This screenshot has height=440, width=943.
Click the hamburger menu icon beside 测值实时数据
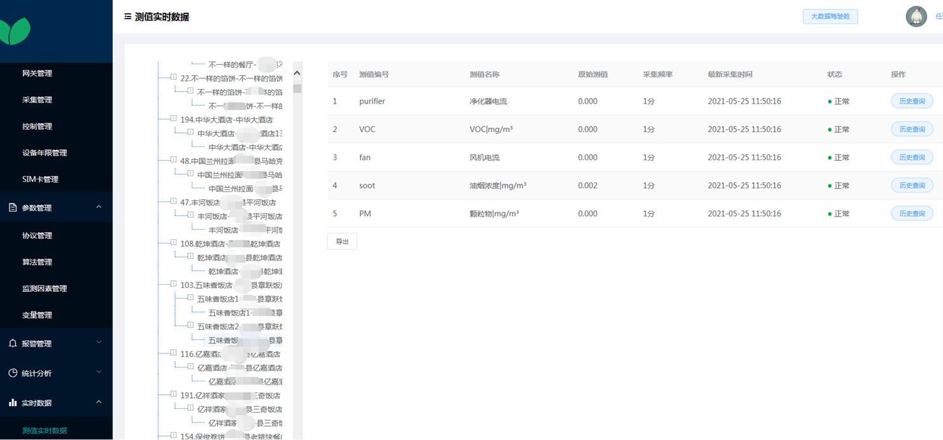128,17
